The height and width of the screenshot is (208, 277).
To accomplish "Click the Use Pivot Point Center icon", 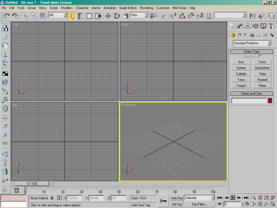I will click(153, 16).
